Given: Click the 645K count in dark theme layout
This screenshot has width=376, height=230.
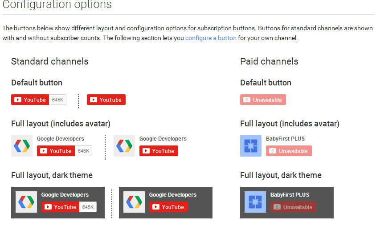Looking at the screenshot, I should click(x=88, y=207).
